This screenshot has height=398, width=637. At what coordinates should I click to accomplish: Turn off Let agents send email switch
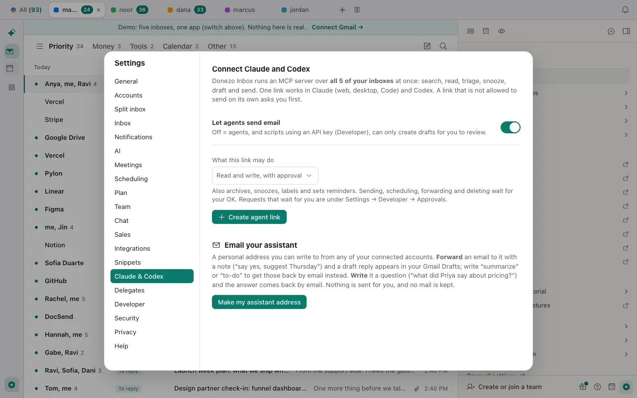click(x=510, y=127)
